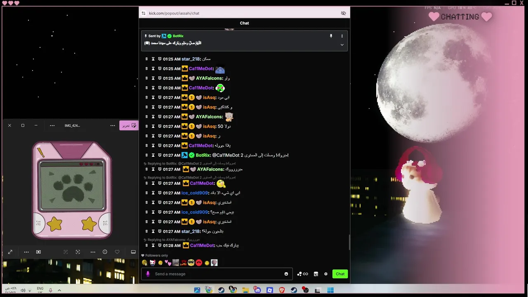Click the Followers only label
Image resolution: width=528 pixels, height=297 pixels.
(156, 255)
